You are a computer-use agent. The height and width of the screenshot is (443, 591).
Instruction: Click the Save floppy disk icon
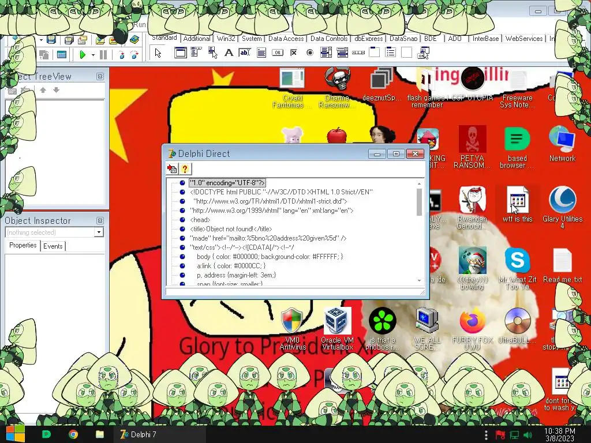coord(51,39)
